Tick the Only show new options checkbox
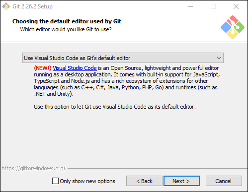Image resolution: width=248 pixels, height=192 pixels. coord(55,181)
